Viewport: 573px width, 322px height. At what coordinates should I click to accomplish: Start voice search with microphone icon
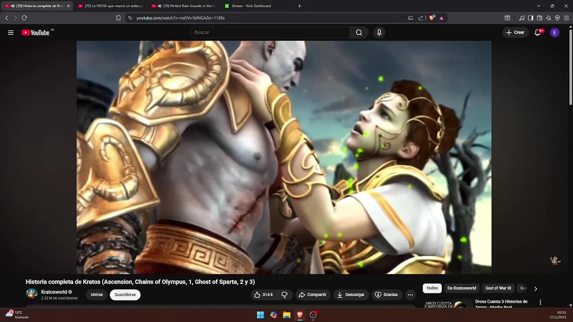[x=379, y=32]
